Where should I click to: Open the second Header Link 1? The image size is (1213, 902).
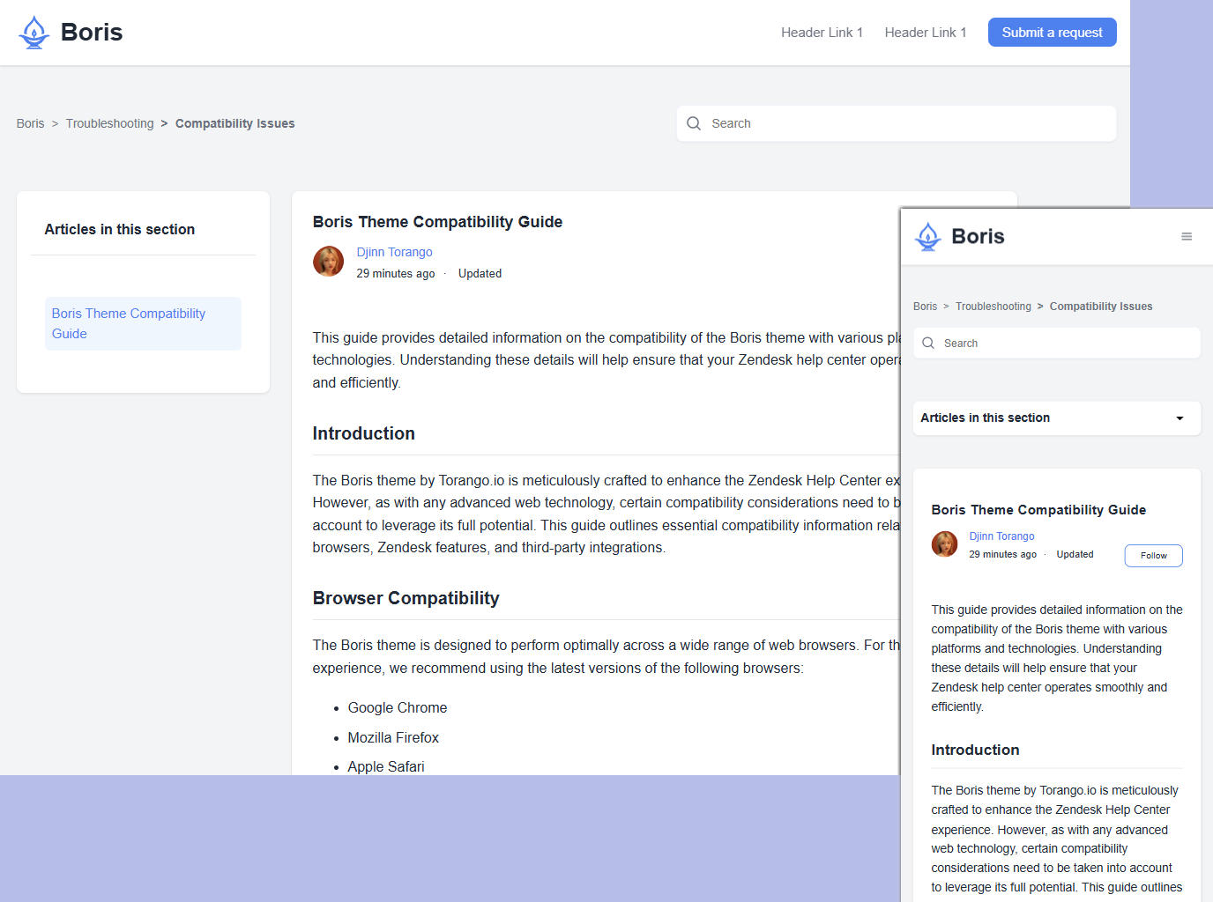tap(925, 33)
